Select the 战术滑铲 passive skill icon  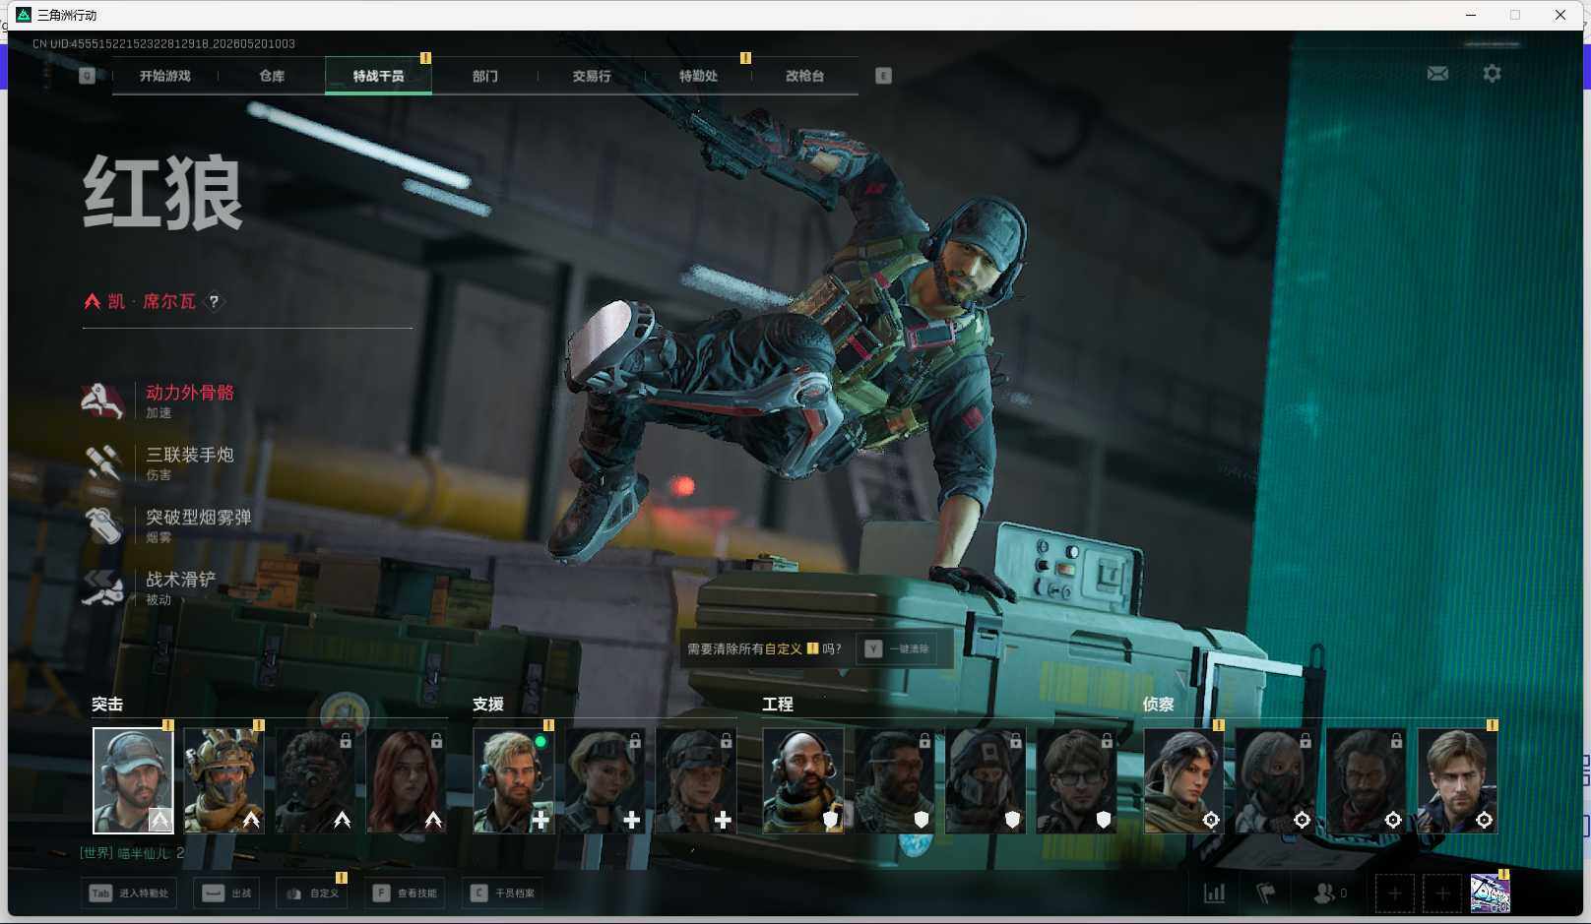[102, 587]
